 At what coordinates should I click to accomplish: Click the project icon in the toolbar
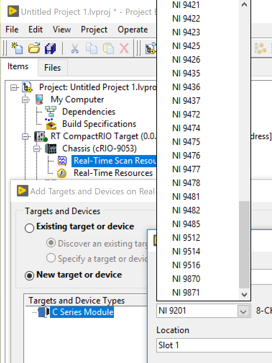pyautogui.click(x=151, y=49)
